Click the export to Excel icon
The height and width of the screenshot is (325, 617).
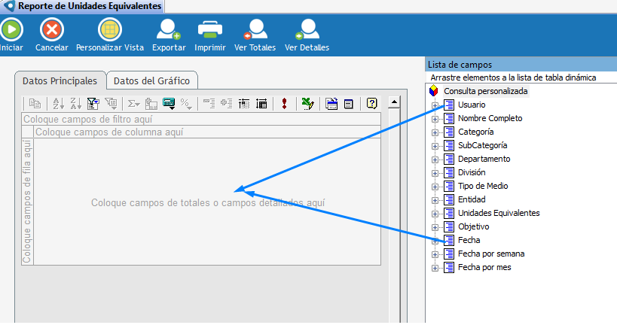(x=307, y=104)
